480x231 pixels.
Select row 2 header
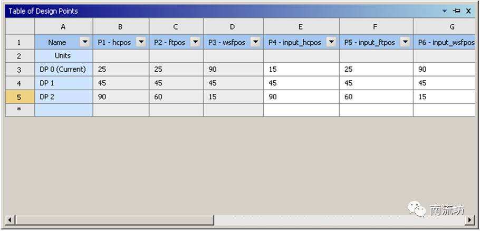click(x=20, y=56)
